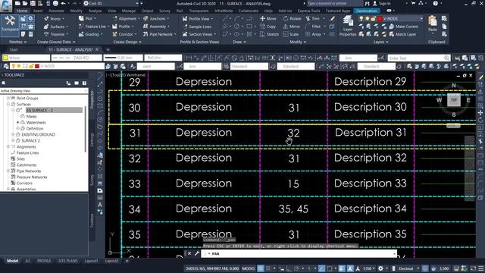This screenshot has width=485, height=273.
Task: Open the Start document tab
Action: pyautogui.click(x=14, y=49)
